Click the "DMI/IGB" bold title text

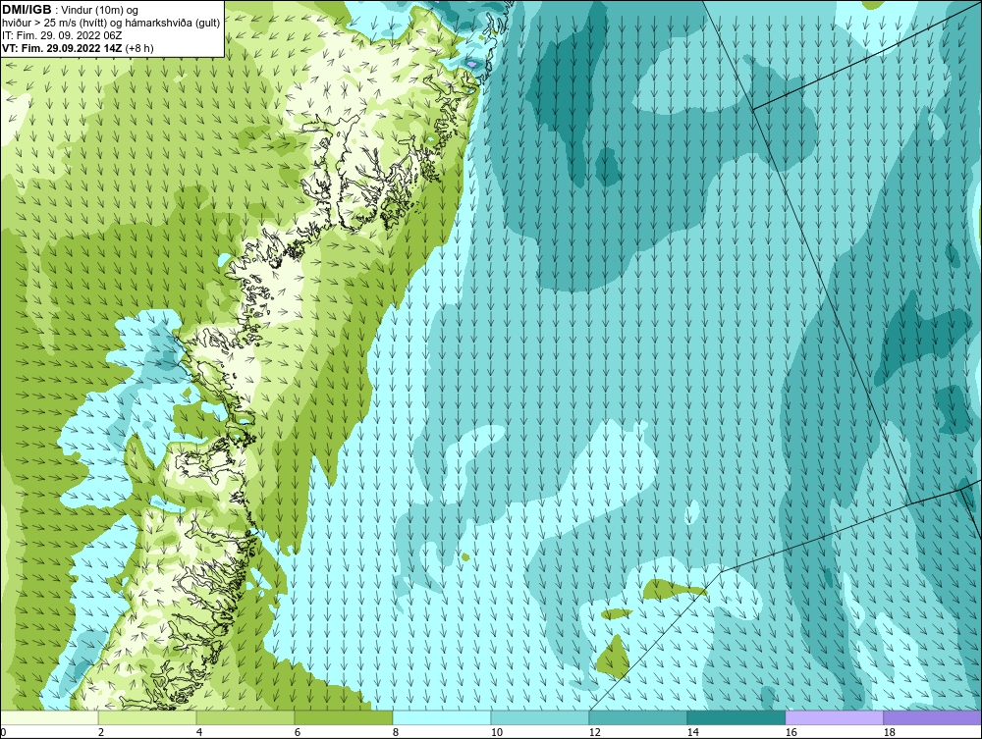27,10
